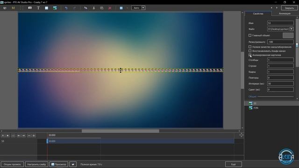This screenshot has height=168, width=299.
Task: Click the 'Столбцы' columns field
Action: (x=280, y=60)
